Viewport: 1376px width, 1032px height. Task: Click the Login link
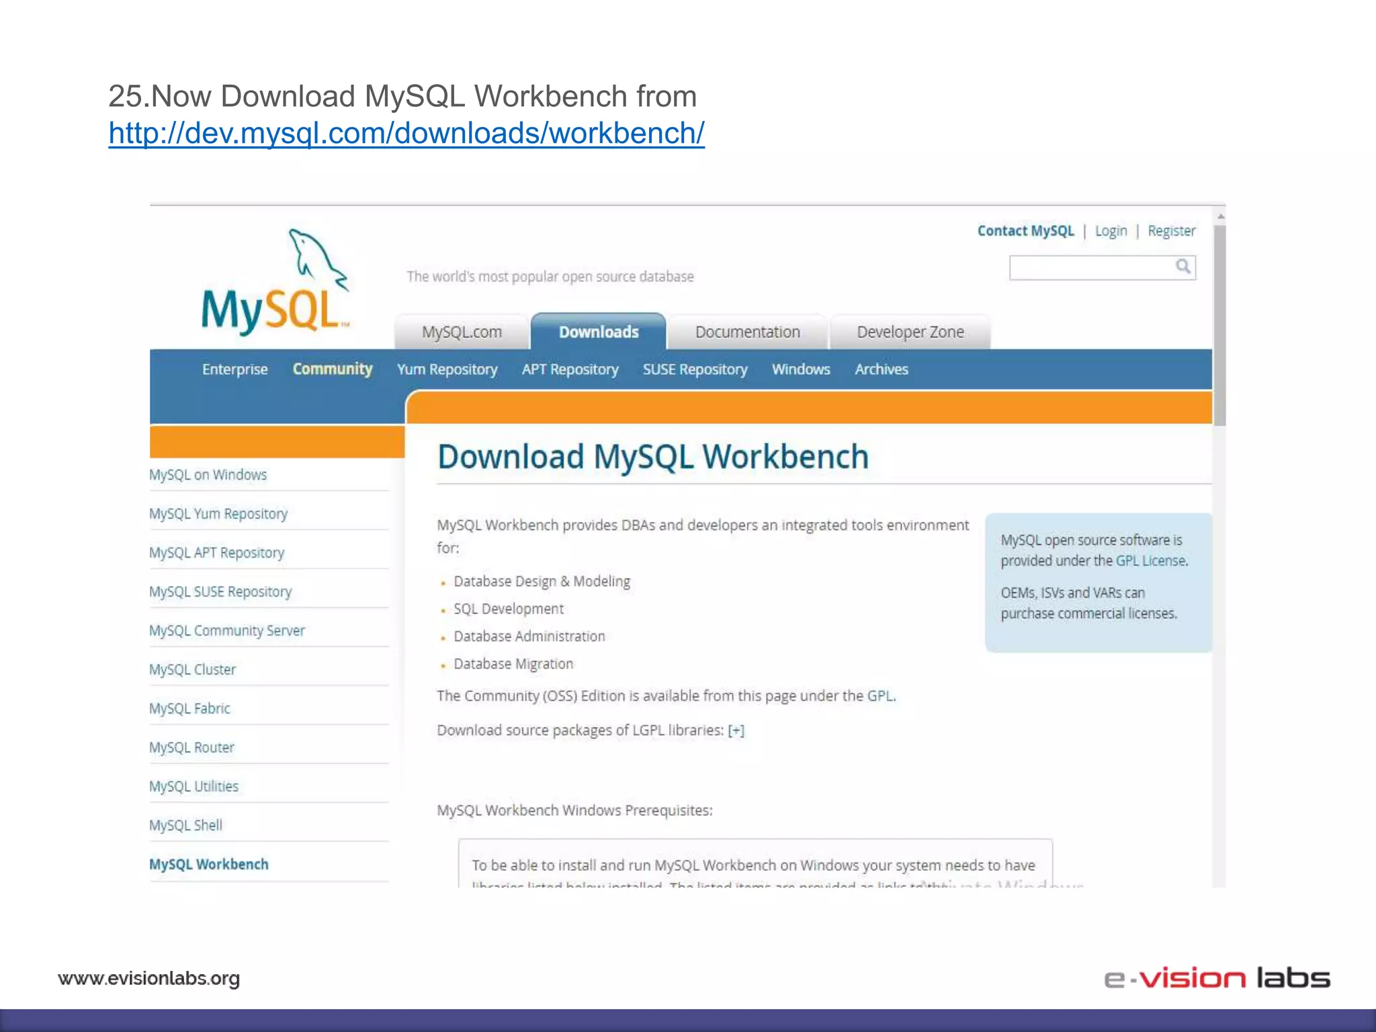tap(1111, 230)
